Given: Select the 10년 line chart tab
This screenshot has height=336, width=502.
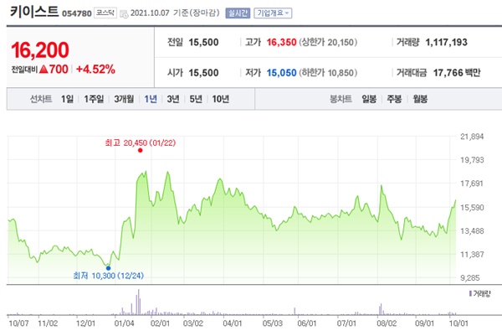Looking at the screenshot, I should coord(220,99).
